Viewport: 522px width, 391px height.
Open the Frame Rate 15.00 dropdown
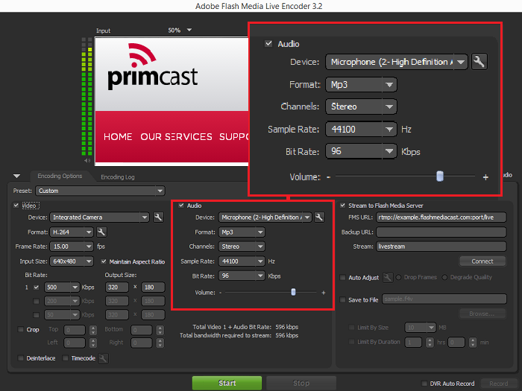72,247
